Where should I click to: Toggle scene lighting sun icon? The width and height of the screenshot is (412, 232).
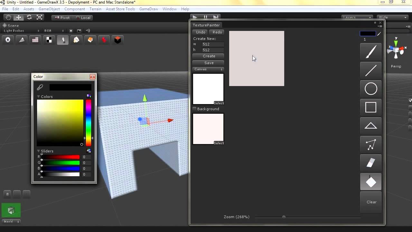point(71,31)
